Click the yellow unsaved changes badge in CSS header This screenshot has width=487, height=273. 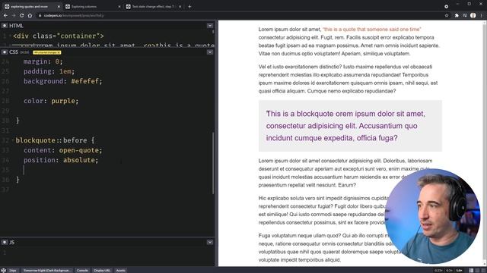click(47, 52)
